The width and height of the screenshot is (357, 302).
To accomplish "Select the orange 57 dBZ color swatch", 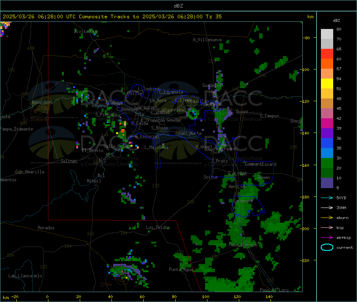I will [327, 64].
